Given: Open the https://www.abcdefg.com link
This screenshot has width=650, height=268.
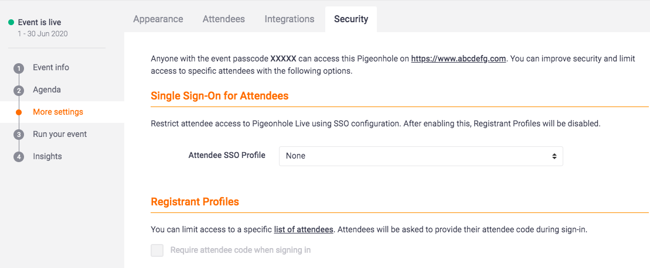Looking at the screenshot, I should tap(458, 59).
